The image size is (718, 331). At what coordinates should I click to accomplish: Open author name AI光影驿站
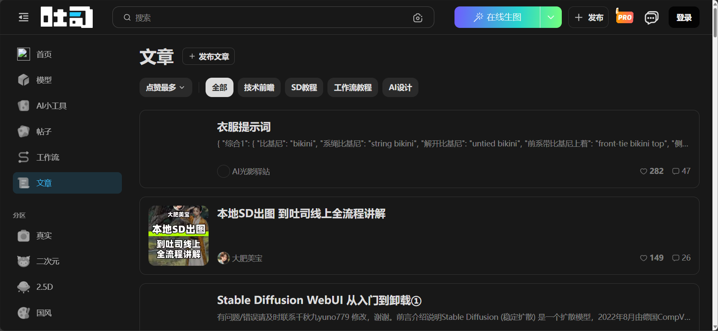251,171
